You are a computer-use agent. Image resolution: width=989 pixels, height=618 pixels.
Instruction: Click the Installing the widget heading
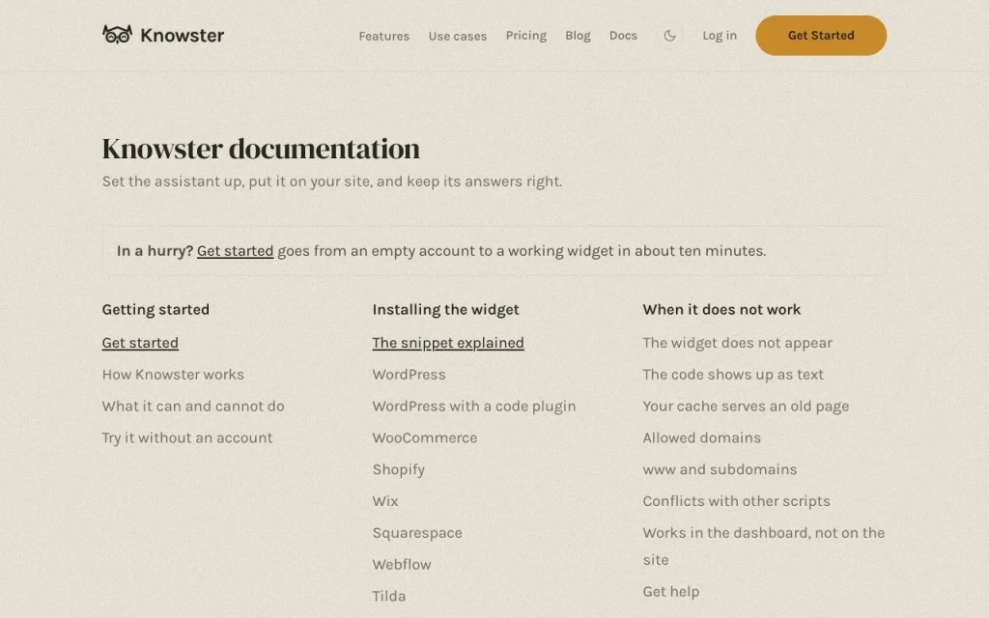(445, 310)
